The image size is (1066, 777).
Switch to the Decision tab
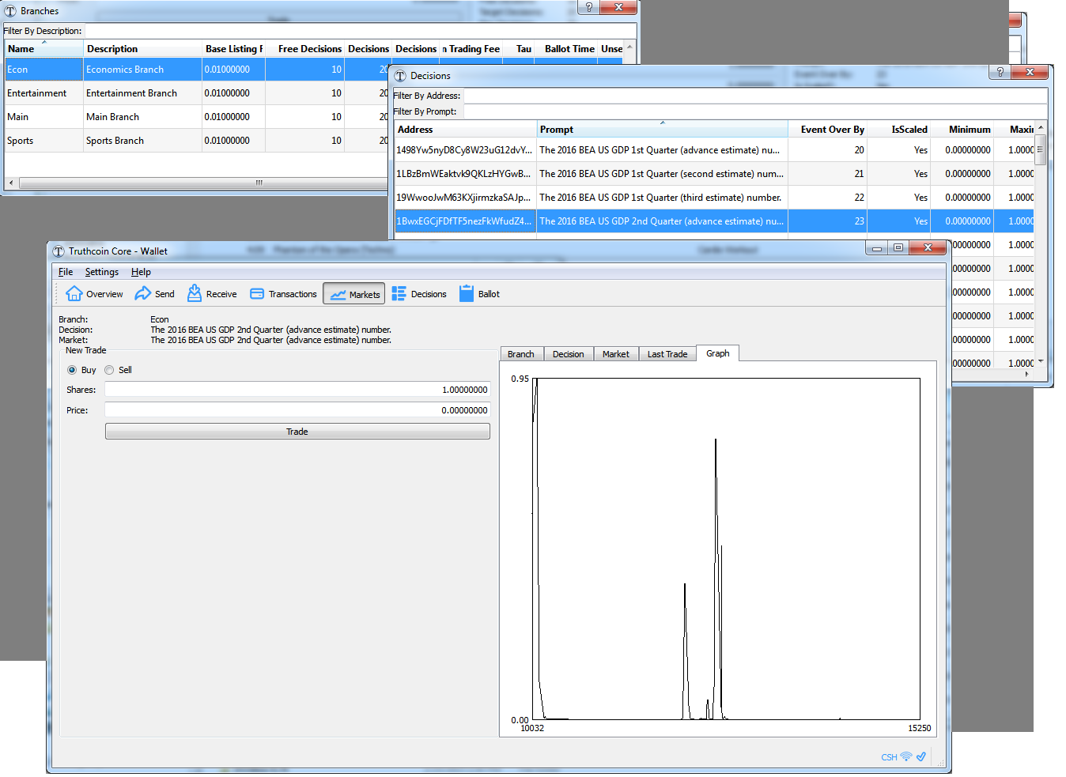click(x=569, y=354)
